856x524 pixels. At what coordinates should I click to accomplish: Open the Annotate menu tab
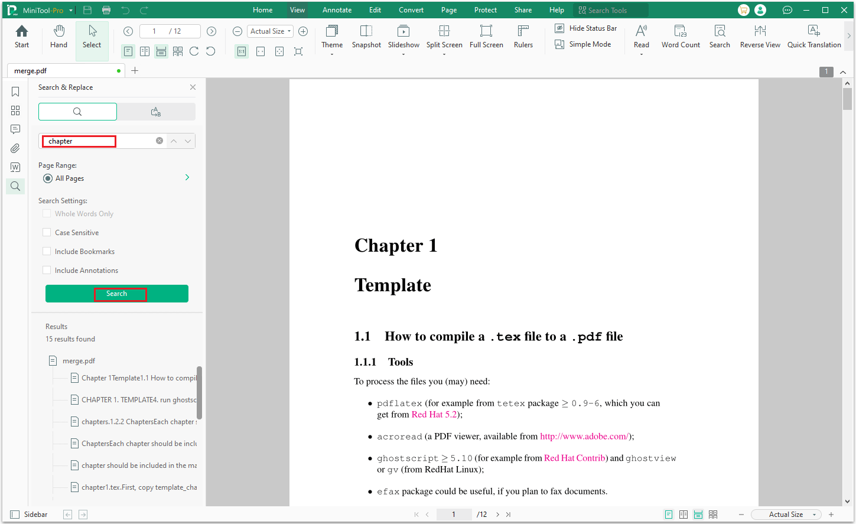point(337,10)
